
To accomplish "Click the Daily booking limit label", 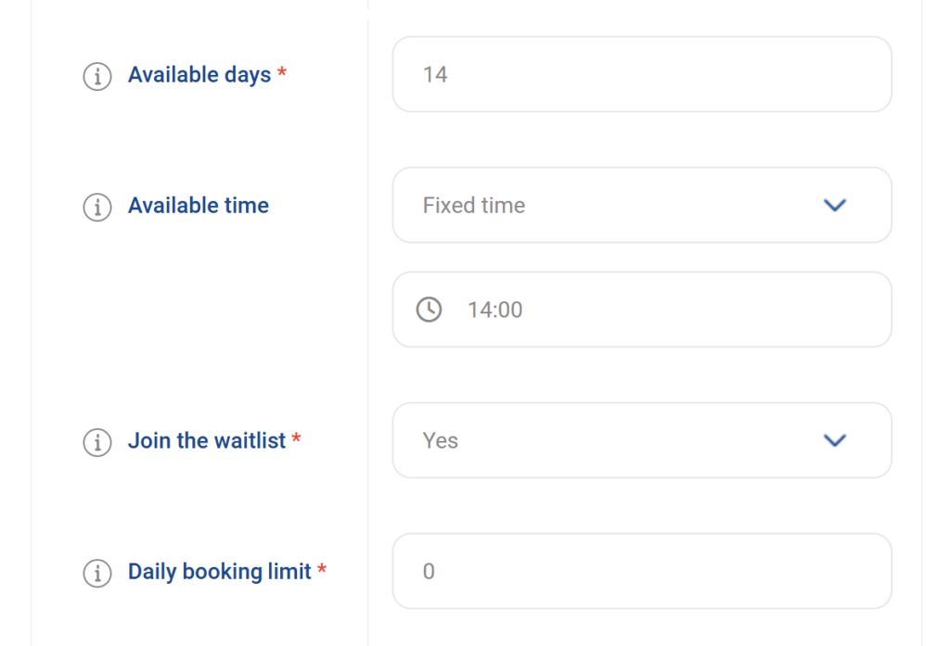I will tap(221, 572).
